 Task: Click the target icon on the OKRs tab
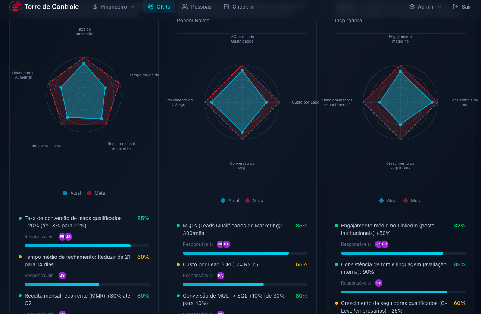click(150, 6)
